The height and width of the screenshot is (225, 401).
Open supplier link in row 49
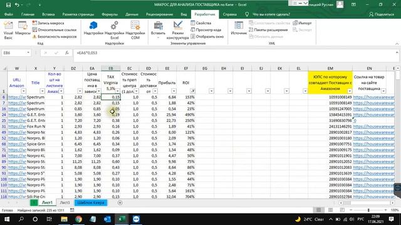(x=373, y=132)
